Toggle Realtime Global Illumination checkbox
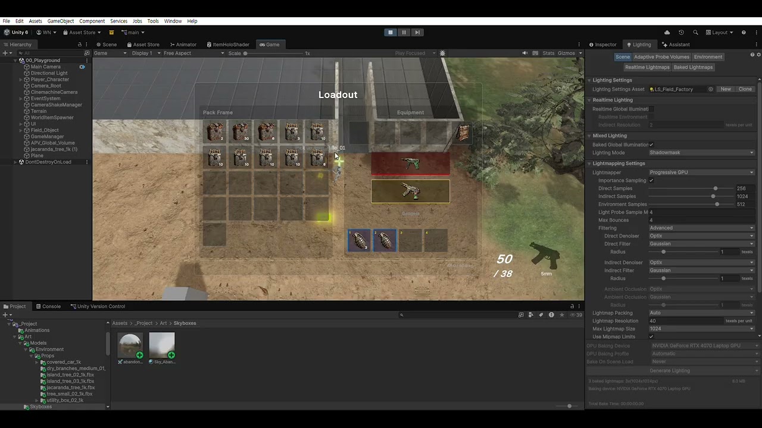762x428 pixels. point(651,109)
